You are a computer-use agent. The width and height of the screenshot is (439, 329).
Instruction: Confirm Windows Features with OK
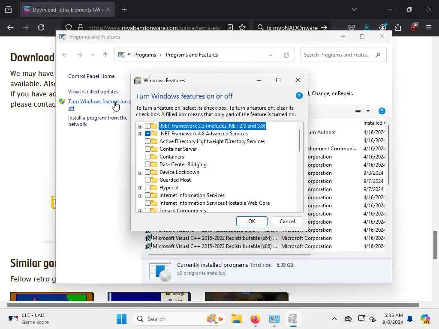click(x=252, y=221)
